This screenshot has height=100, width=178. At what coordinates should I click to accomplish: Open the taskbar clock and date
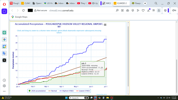click(x=174, y=98)
